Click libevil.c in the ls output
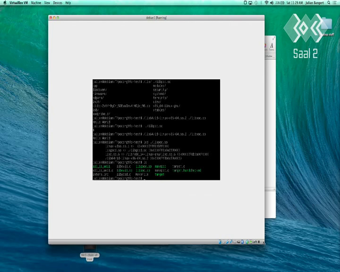 pyautogui.click(x=124, y=166)
